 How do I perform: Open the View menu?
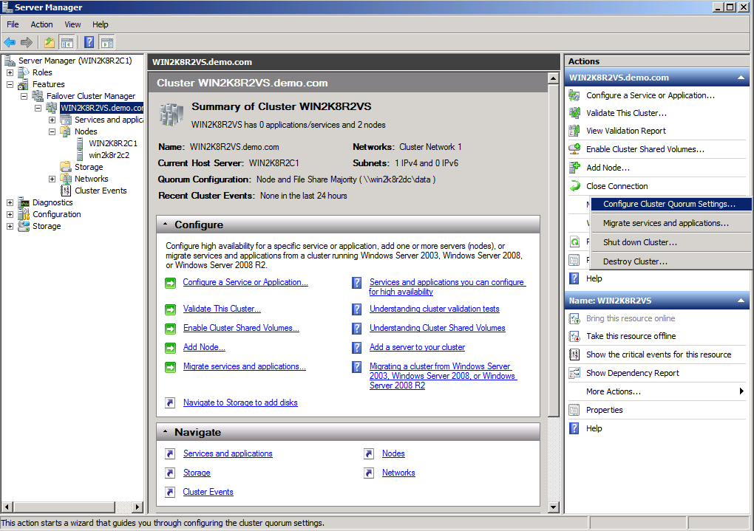72,24
